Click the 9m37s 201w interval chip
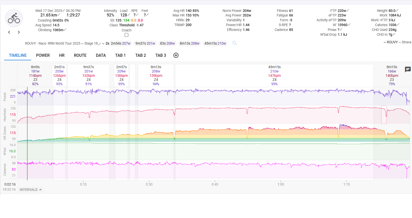The image size is (412, 218). pos(145,43)
